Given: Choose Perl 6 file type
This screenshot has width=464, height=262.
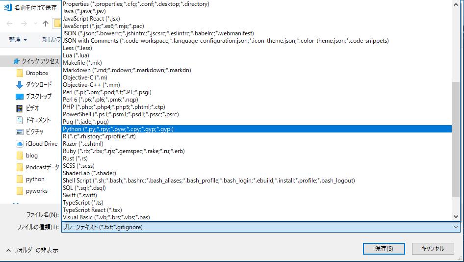Looking at the screenshot, I should point(257,100).
